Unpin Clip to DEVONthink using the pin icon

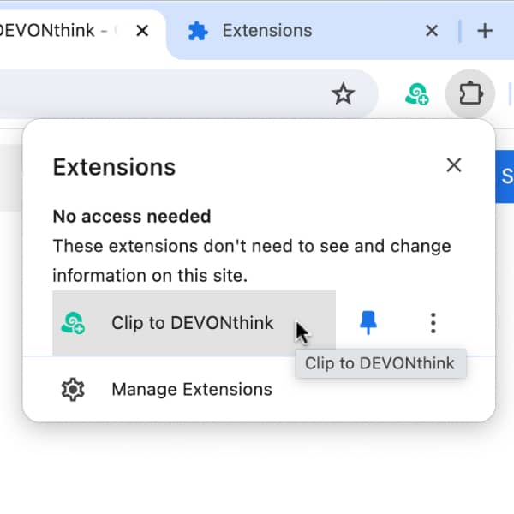click(368, 323)
